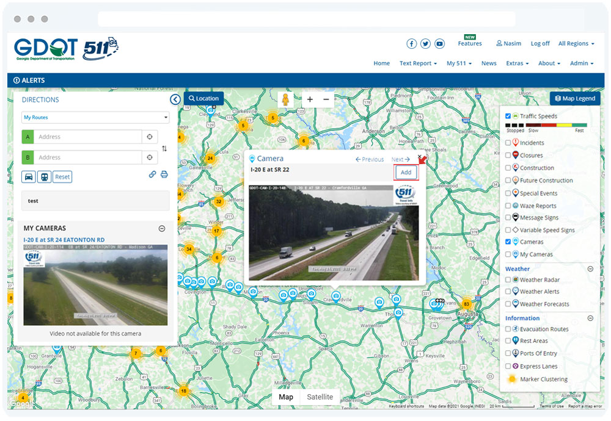Image resolution: width=611 pixels, height=421 pixels.
Task: Enable Incidents layer
Action: click(x=508, y=143)
